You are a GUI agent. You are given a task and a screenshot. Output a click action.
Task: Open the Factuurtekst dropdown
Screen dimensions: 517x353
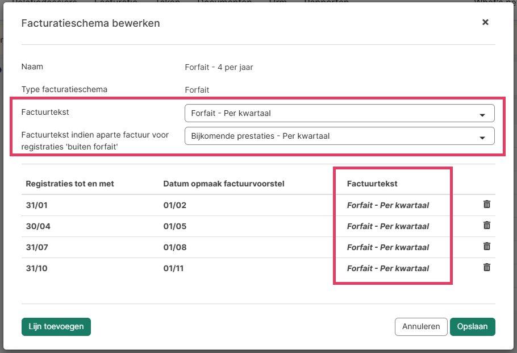[x=339, y=113]
